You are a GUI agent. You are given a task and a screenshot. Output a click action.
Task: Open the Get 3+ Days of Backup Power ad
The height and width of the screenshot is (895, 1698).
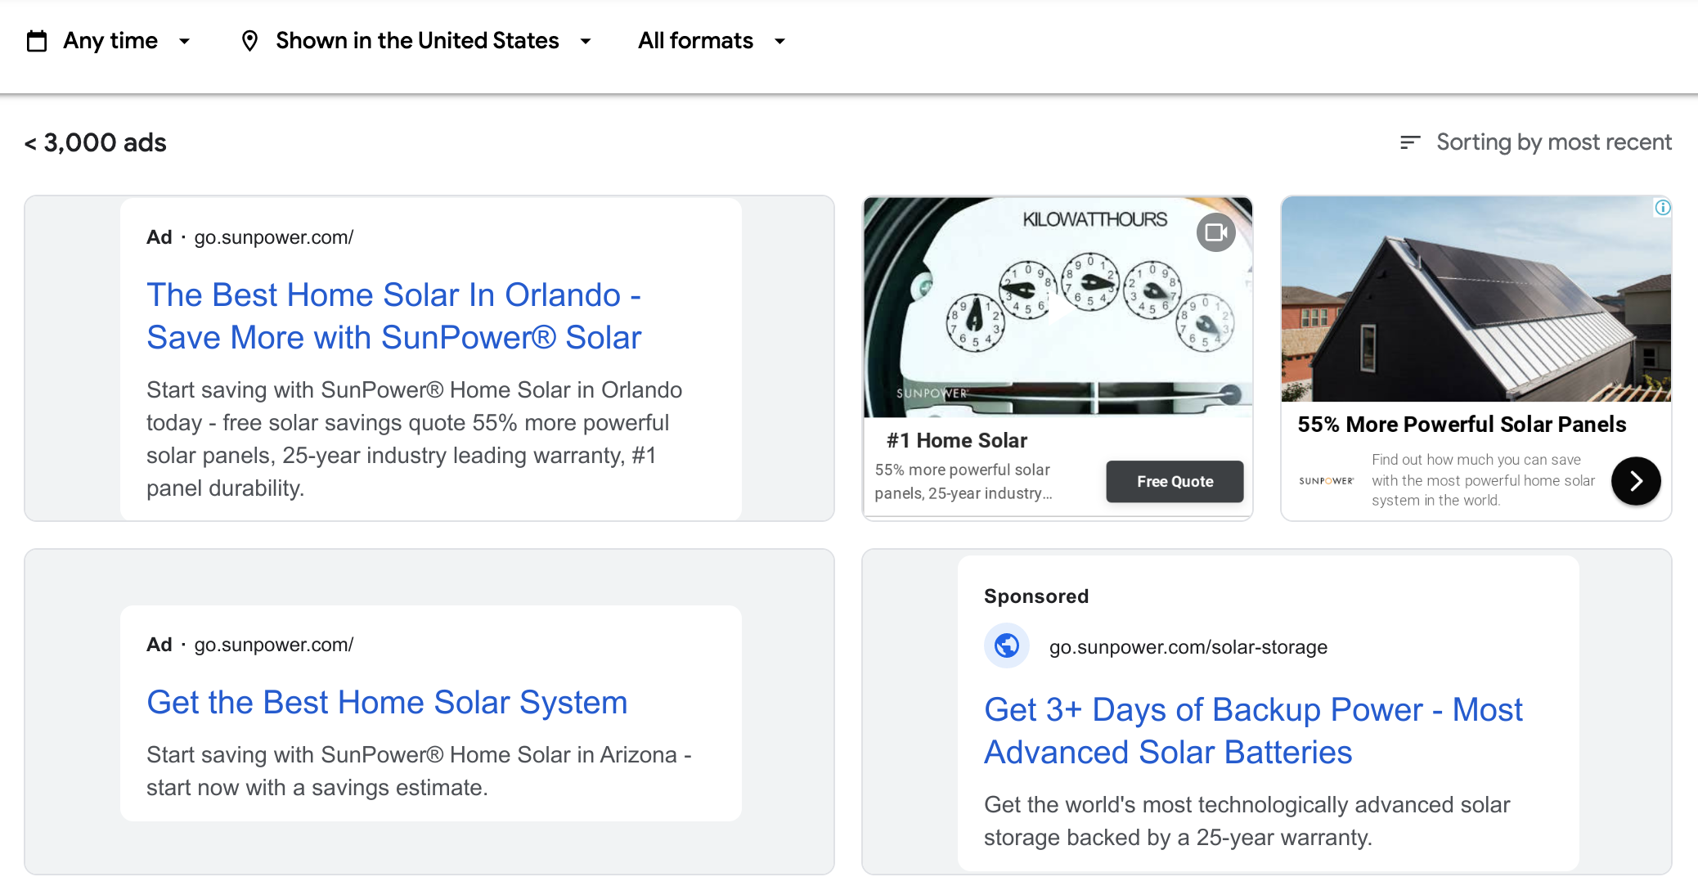1252,731
